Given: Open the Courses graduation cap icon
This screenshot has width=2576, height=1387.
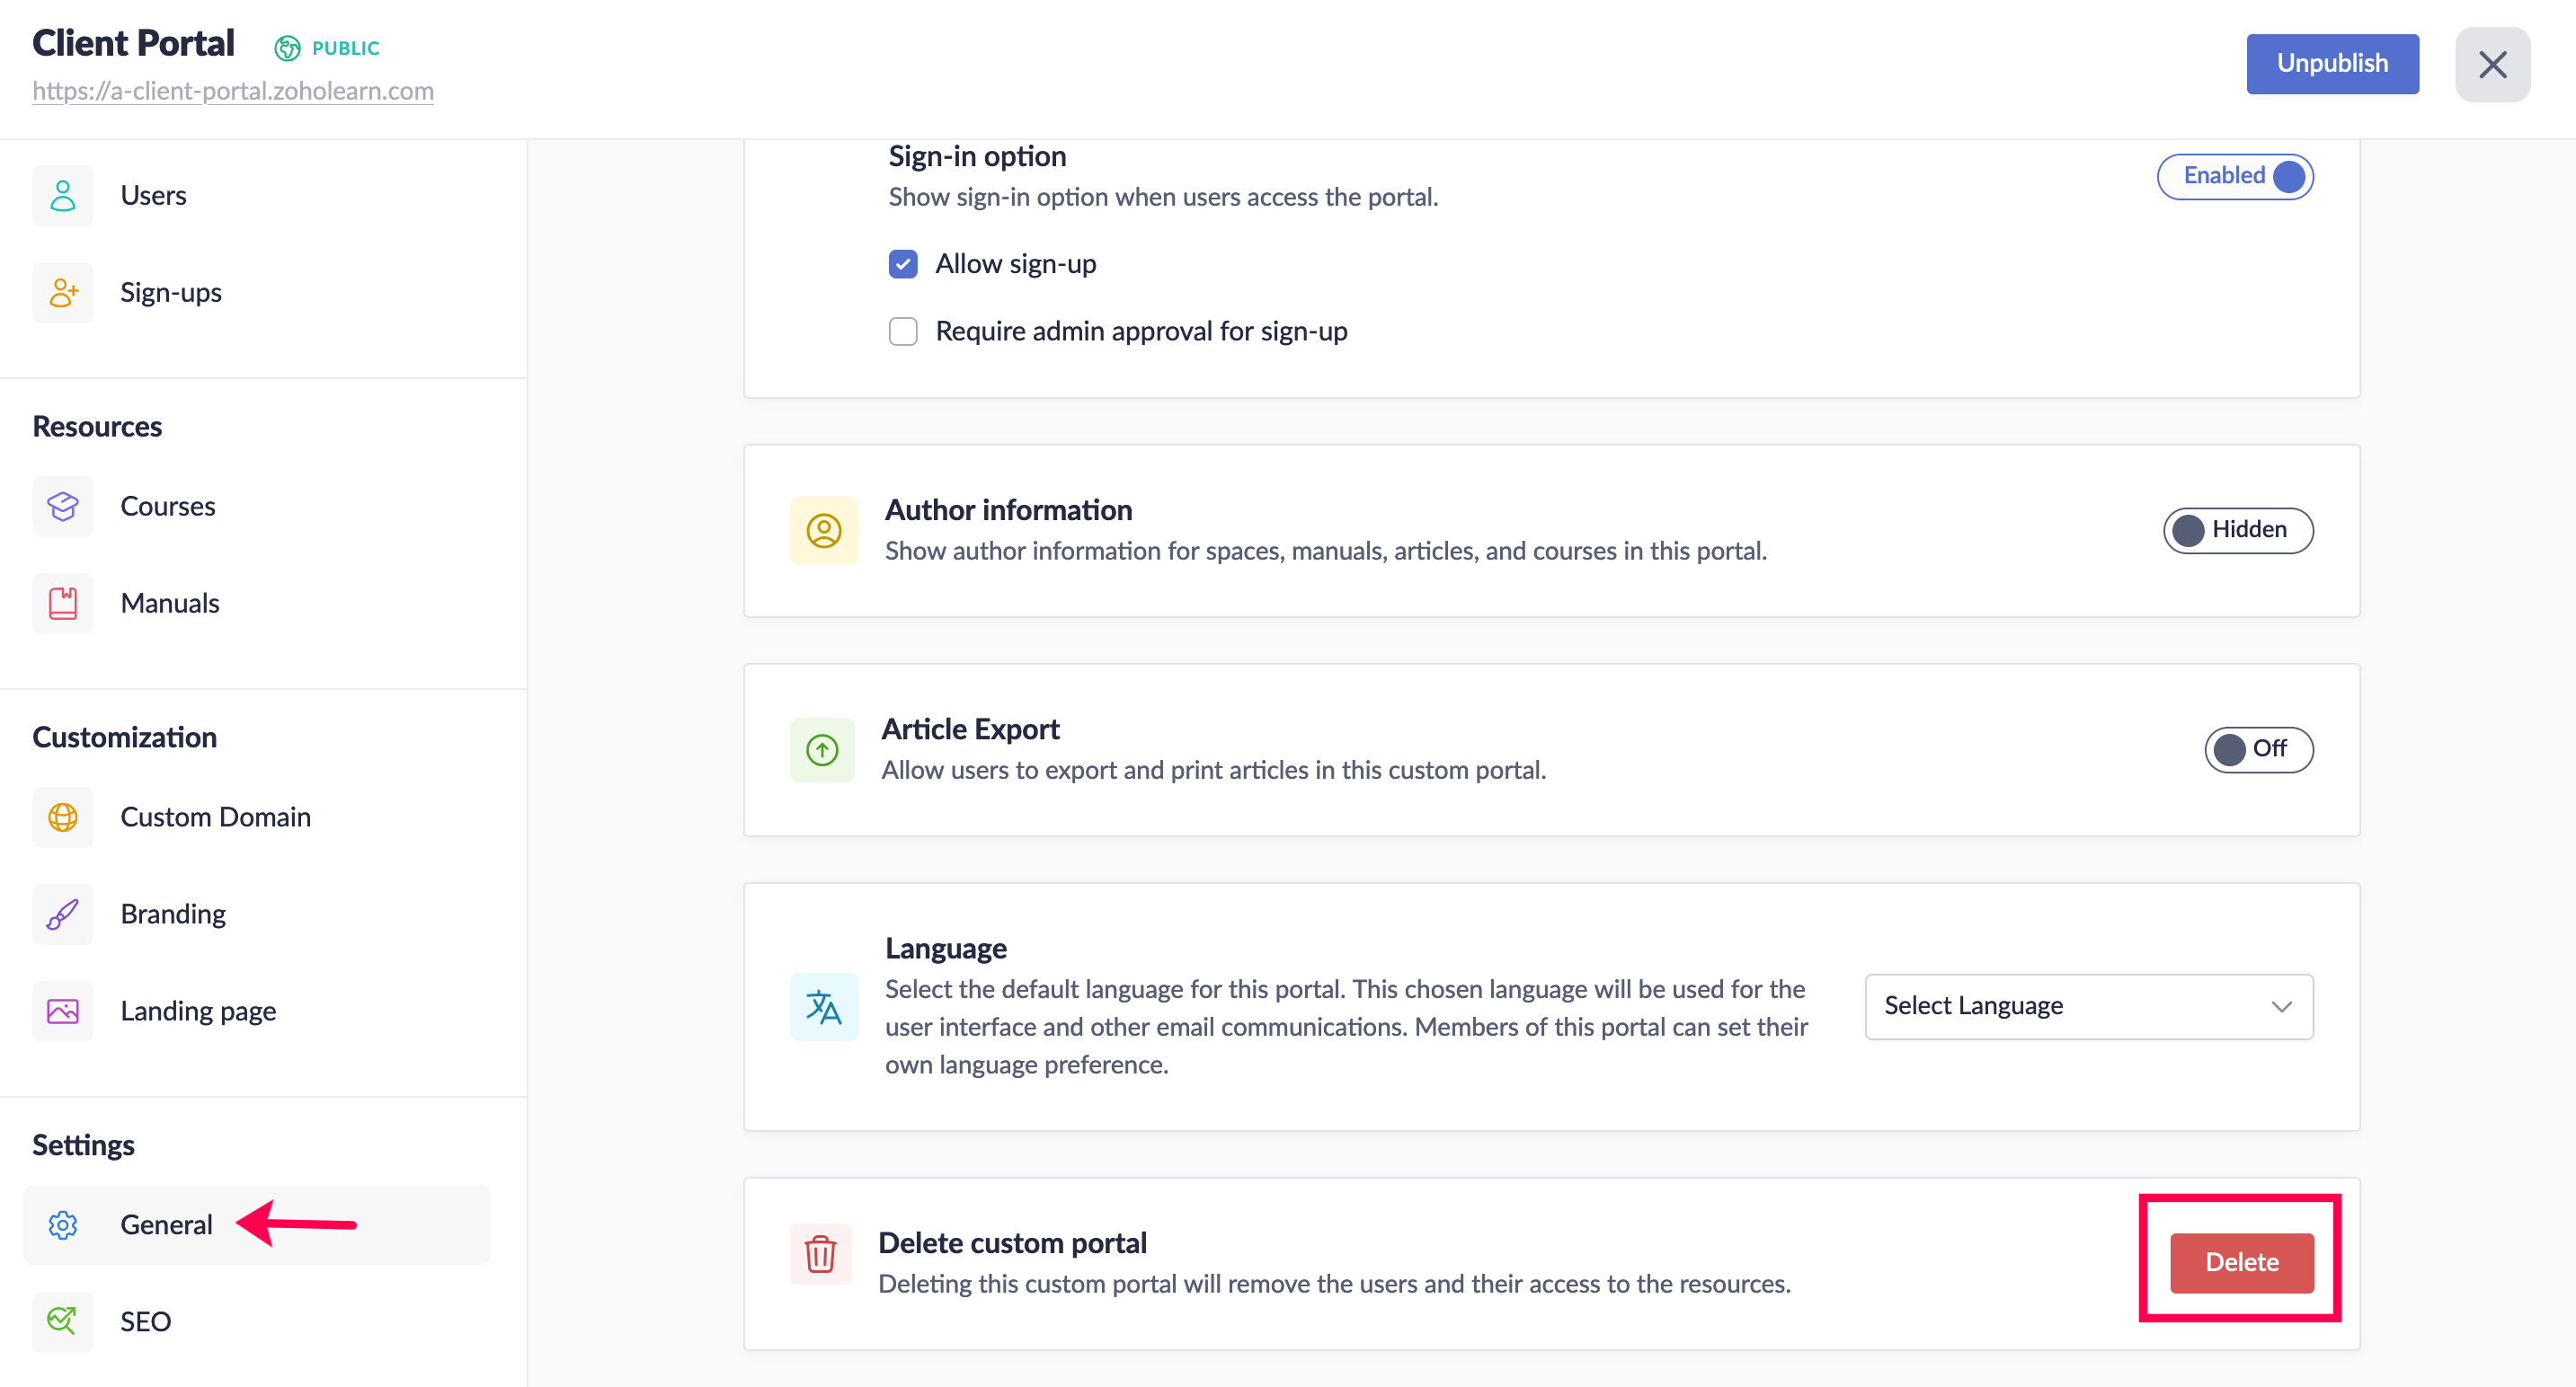Looking at the screenshot, I should point(63,506).
